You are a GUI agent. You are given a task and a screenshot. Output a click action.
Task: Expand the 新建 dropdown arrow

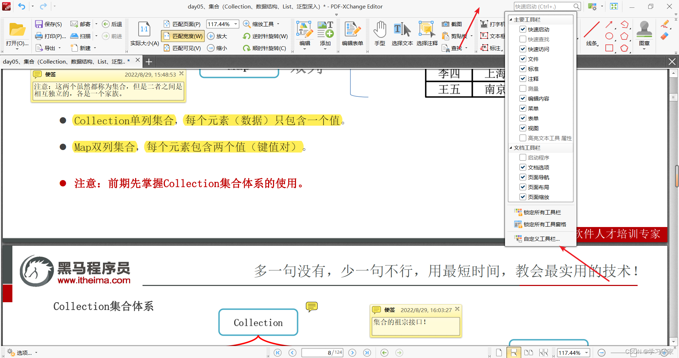95,48
